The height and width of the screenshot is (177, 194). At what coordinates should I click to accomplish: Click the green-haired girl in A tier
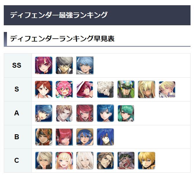(126, 113)
